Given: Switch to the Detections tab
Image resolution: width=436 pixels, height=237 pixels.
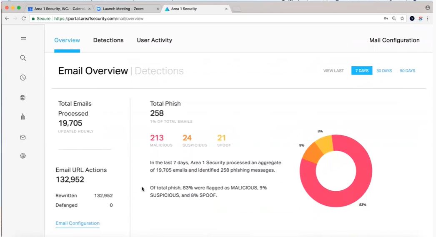Looking at the screenshot, I should tap(108, 40).
